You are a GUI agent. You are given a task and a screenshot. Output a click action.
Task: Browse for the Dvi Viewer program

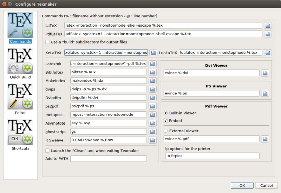[x=265, y=73]
